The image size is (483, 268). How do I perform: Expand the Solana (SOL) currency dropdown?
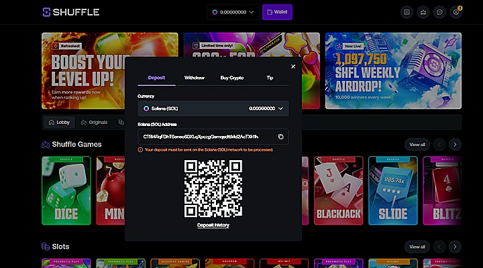(213, 109)
